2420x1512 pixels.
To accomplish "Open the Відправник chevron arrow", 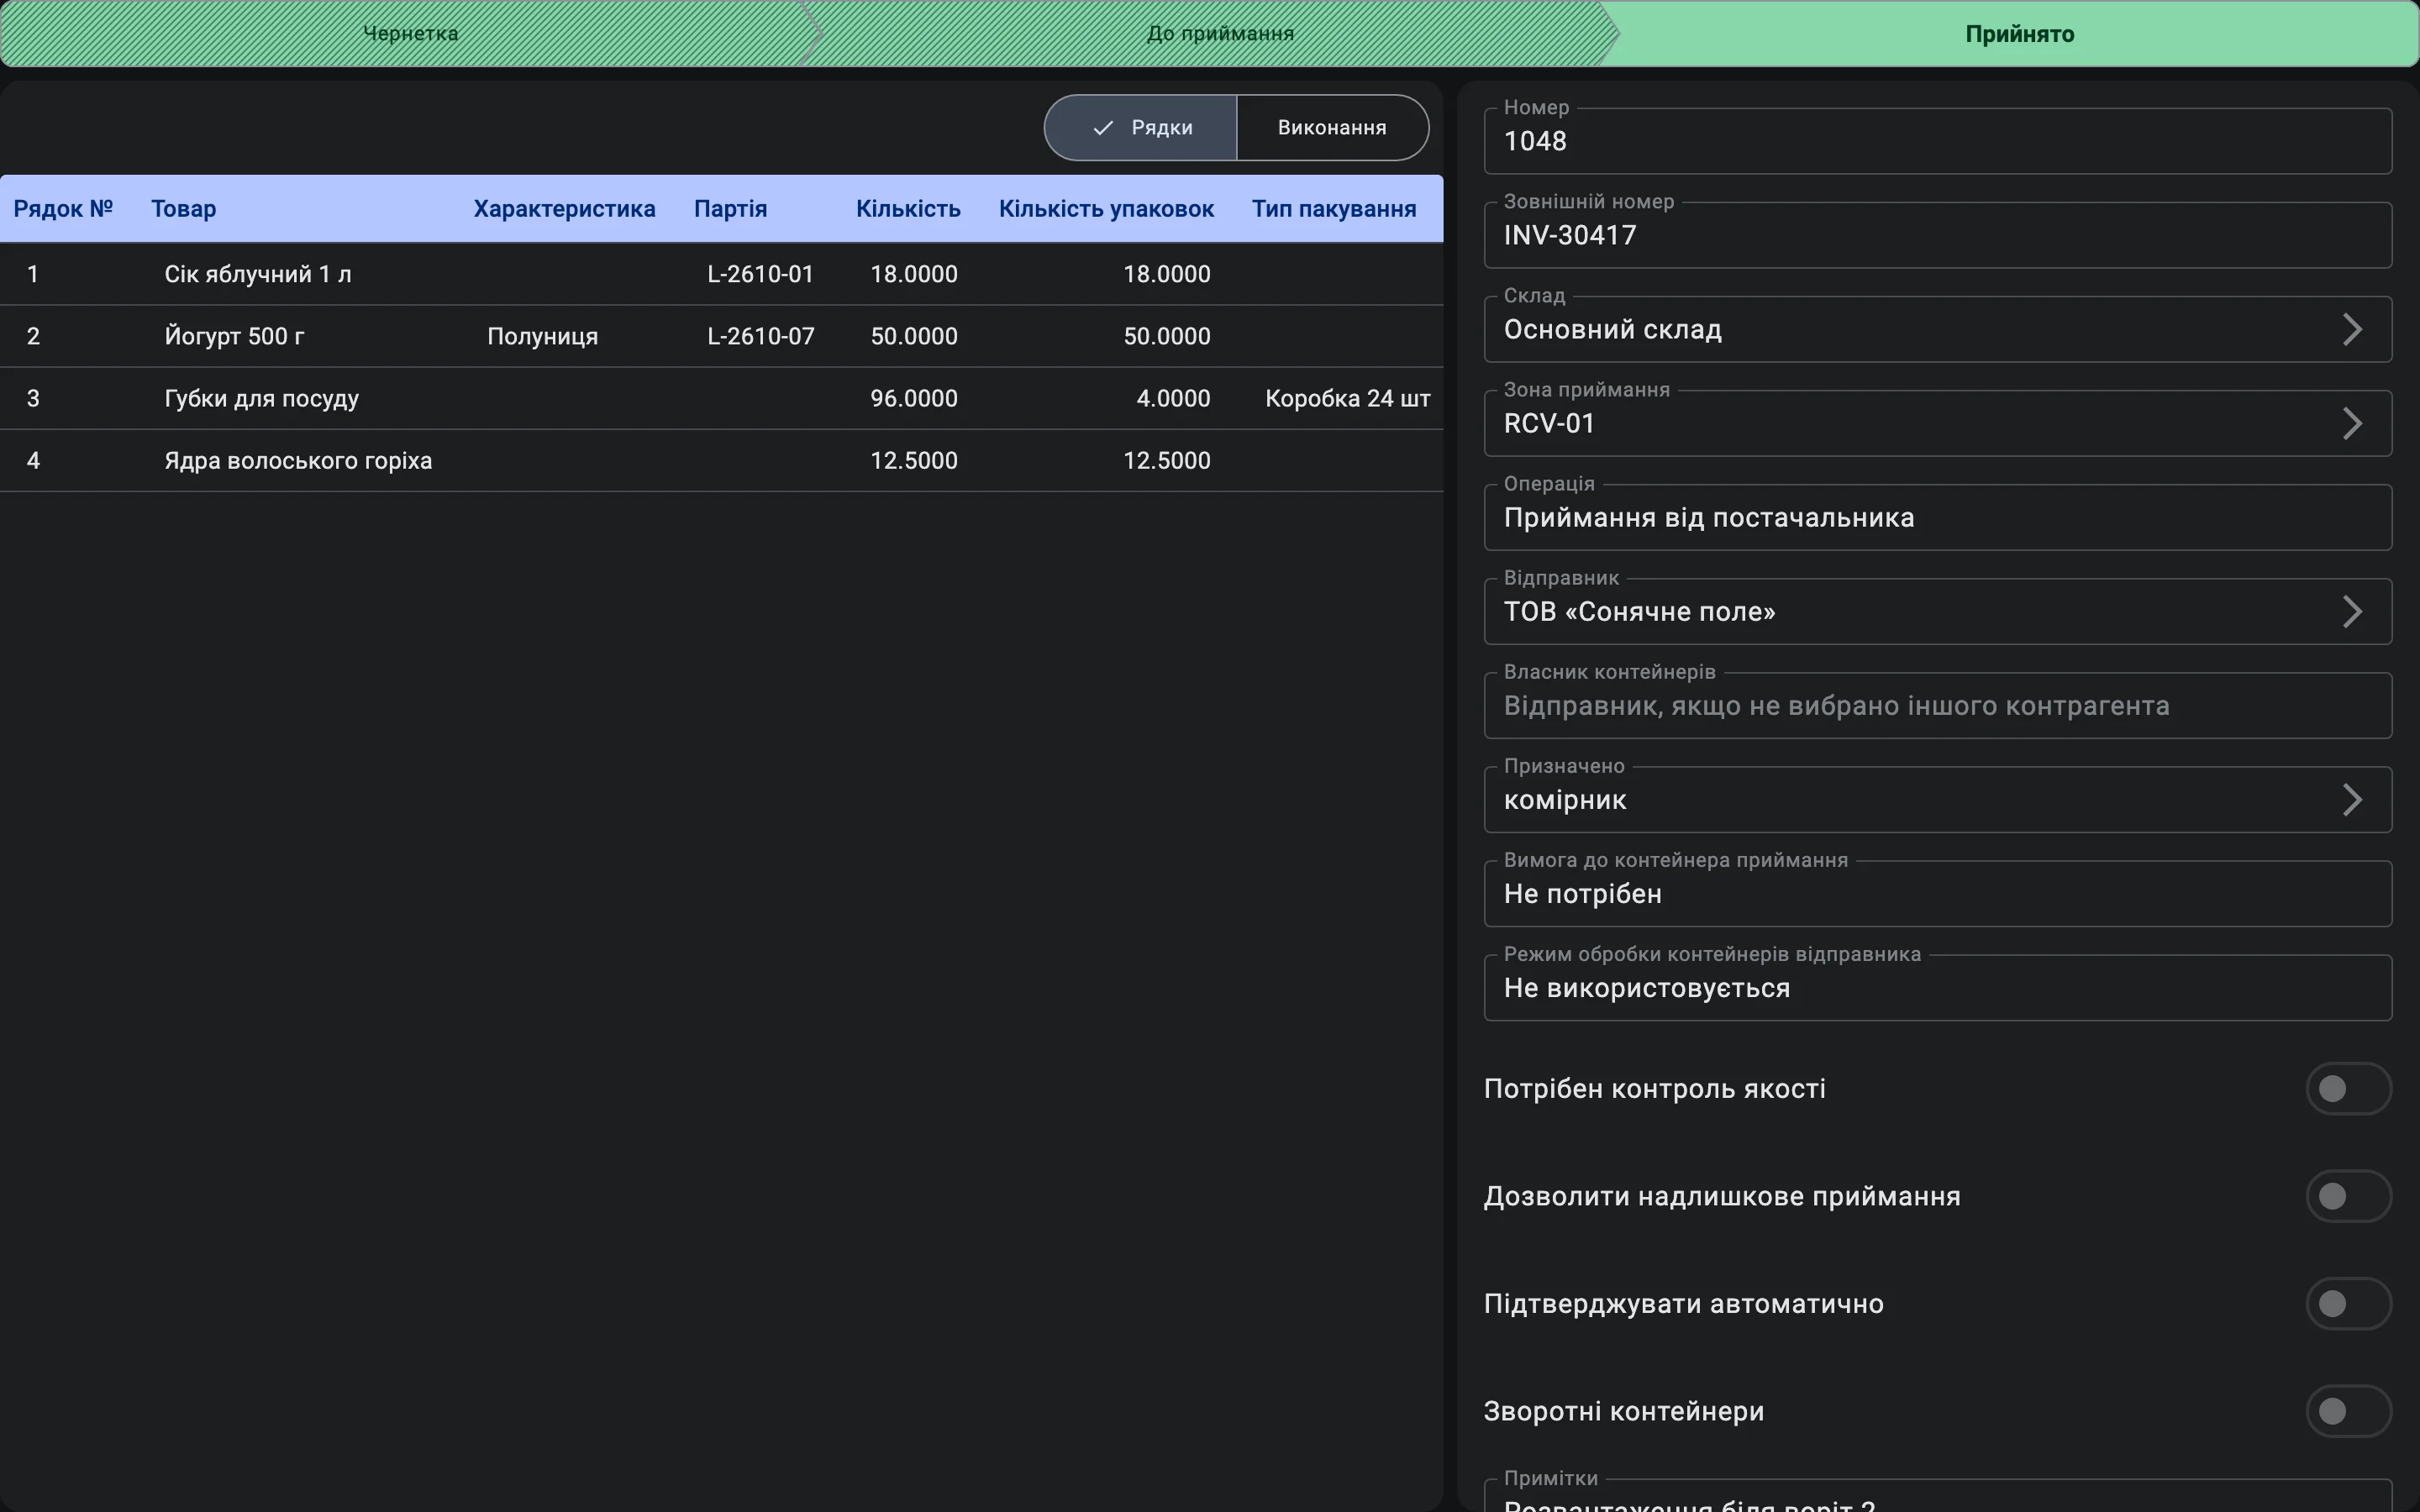I will click(2352, 611).
